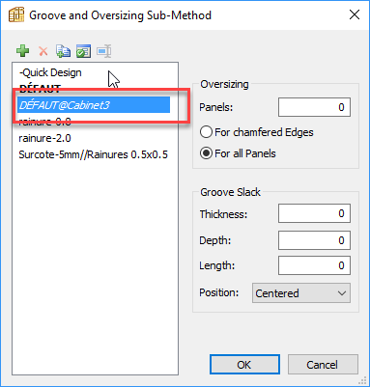This screenshot has height=387, width=370.
Task: Delete sub-method using red X icon
Action: (43, 51)
